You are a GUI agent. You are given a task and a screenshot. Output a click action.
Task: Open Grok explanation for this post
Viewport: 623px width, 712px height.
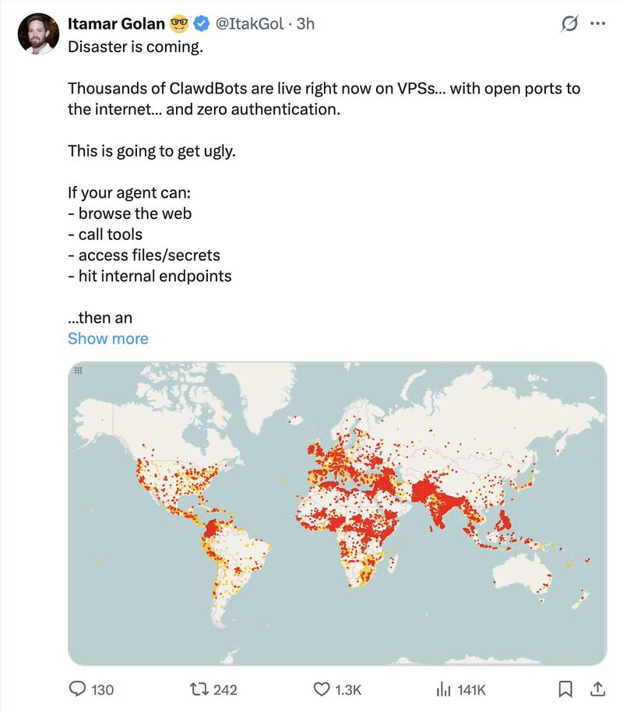pyautogui.click(x=572, y=24)
